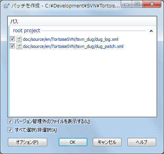This screenshot has height=154, width=164.
Task: Toggle すべて選択/非選択 checkbox
Action: tap(10, 130)
